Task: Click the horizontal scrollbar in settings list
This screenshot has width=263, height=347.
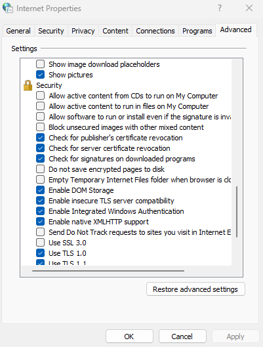Action: click(x=108, y=271)
